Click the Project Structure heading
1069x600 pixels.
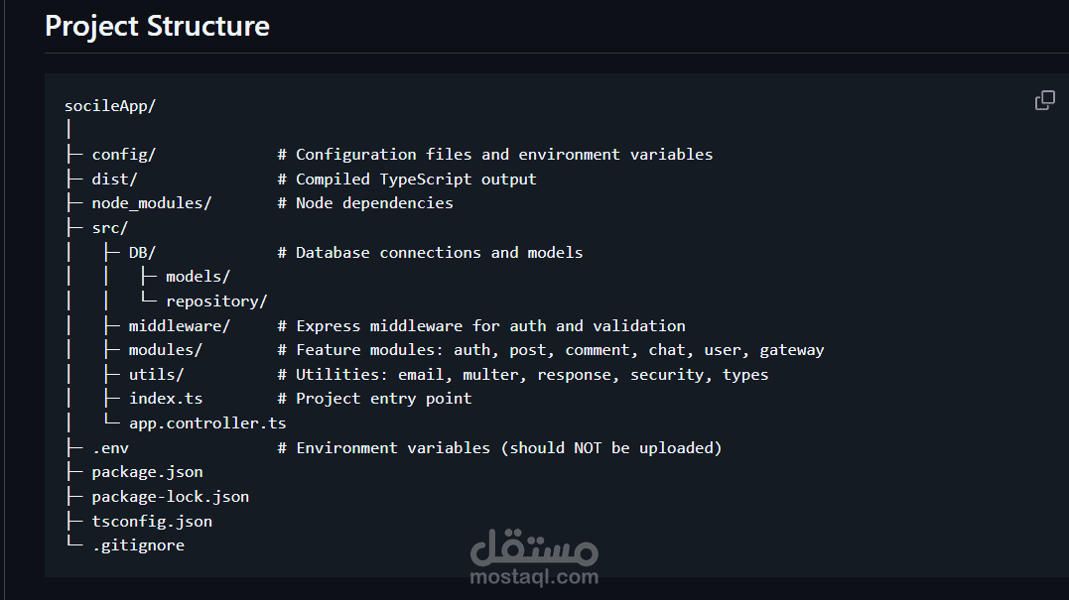[157, 26]
